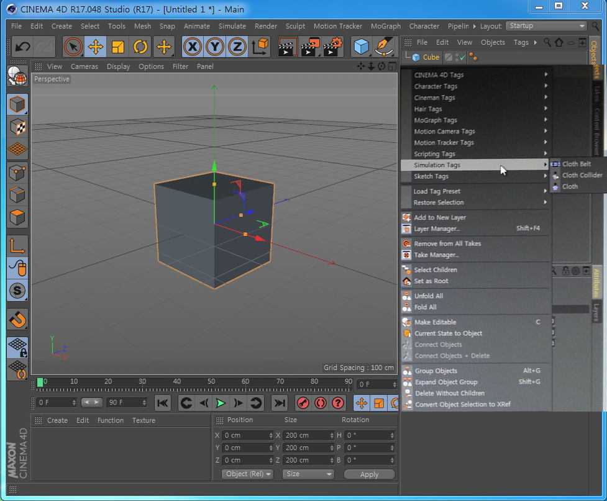
Task: Select the Scale tool in top toolbar
Action: pyautogui.click(x=117, y=47)
